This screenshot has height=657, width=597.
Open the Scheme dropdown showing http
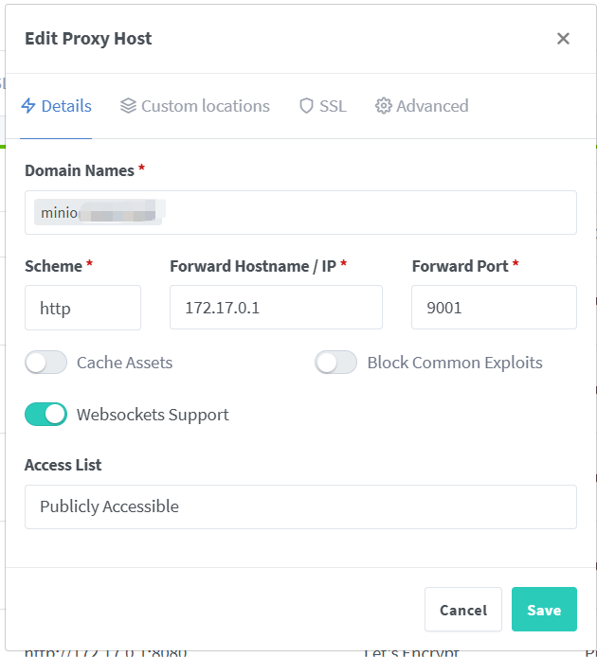(x=82, y=308)
